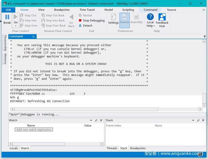Open the Watch panel options dropdown arrow

91,120
